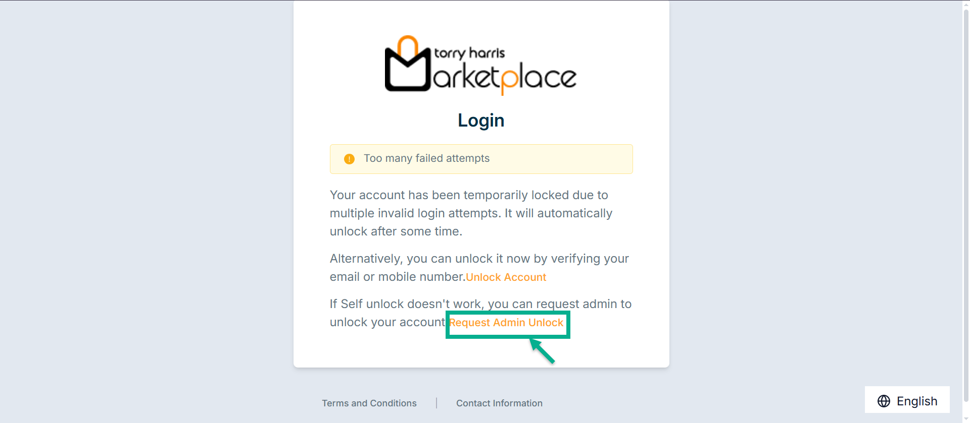Click the 'Too many failed attempts' alert banner
The image size is (970, 423).
coord(481,159)
